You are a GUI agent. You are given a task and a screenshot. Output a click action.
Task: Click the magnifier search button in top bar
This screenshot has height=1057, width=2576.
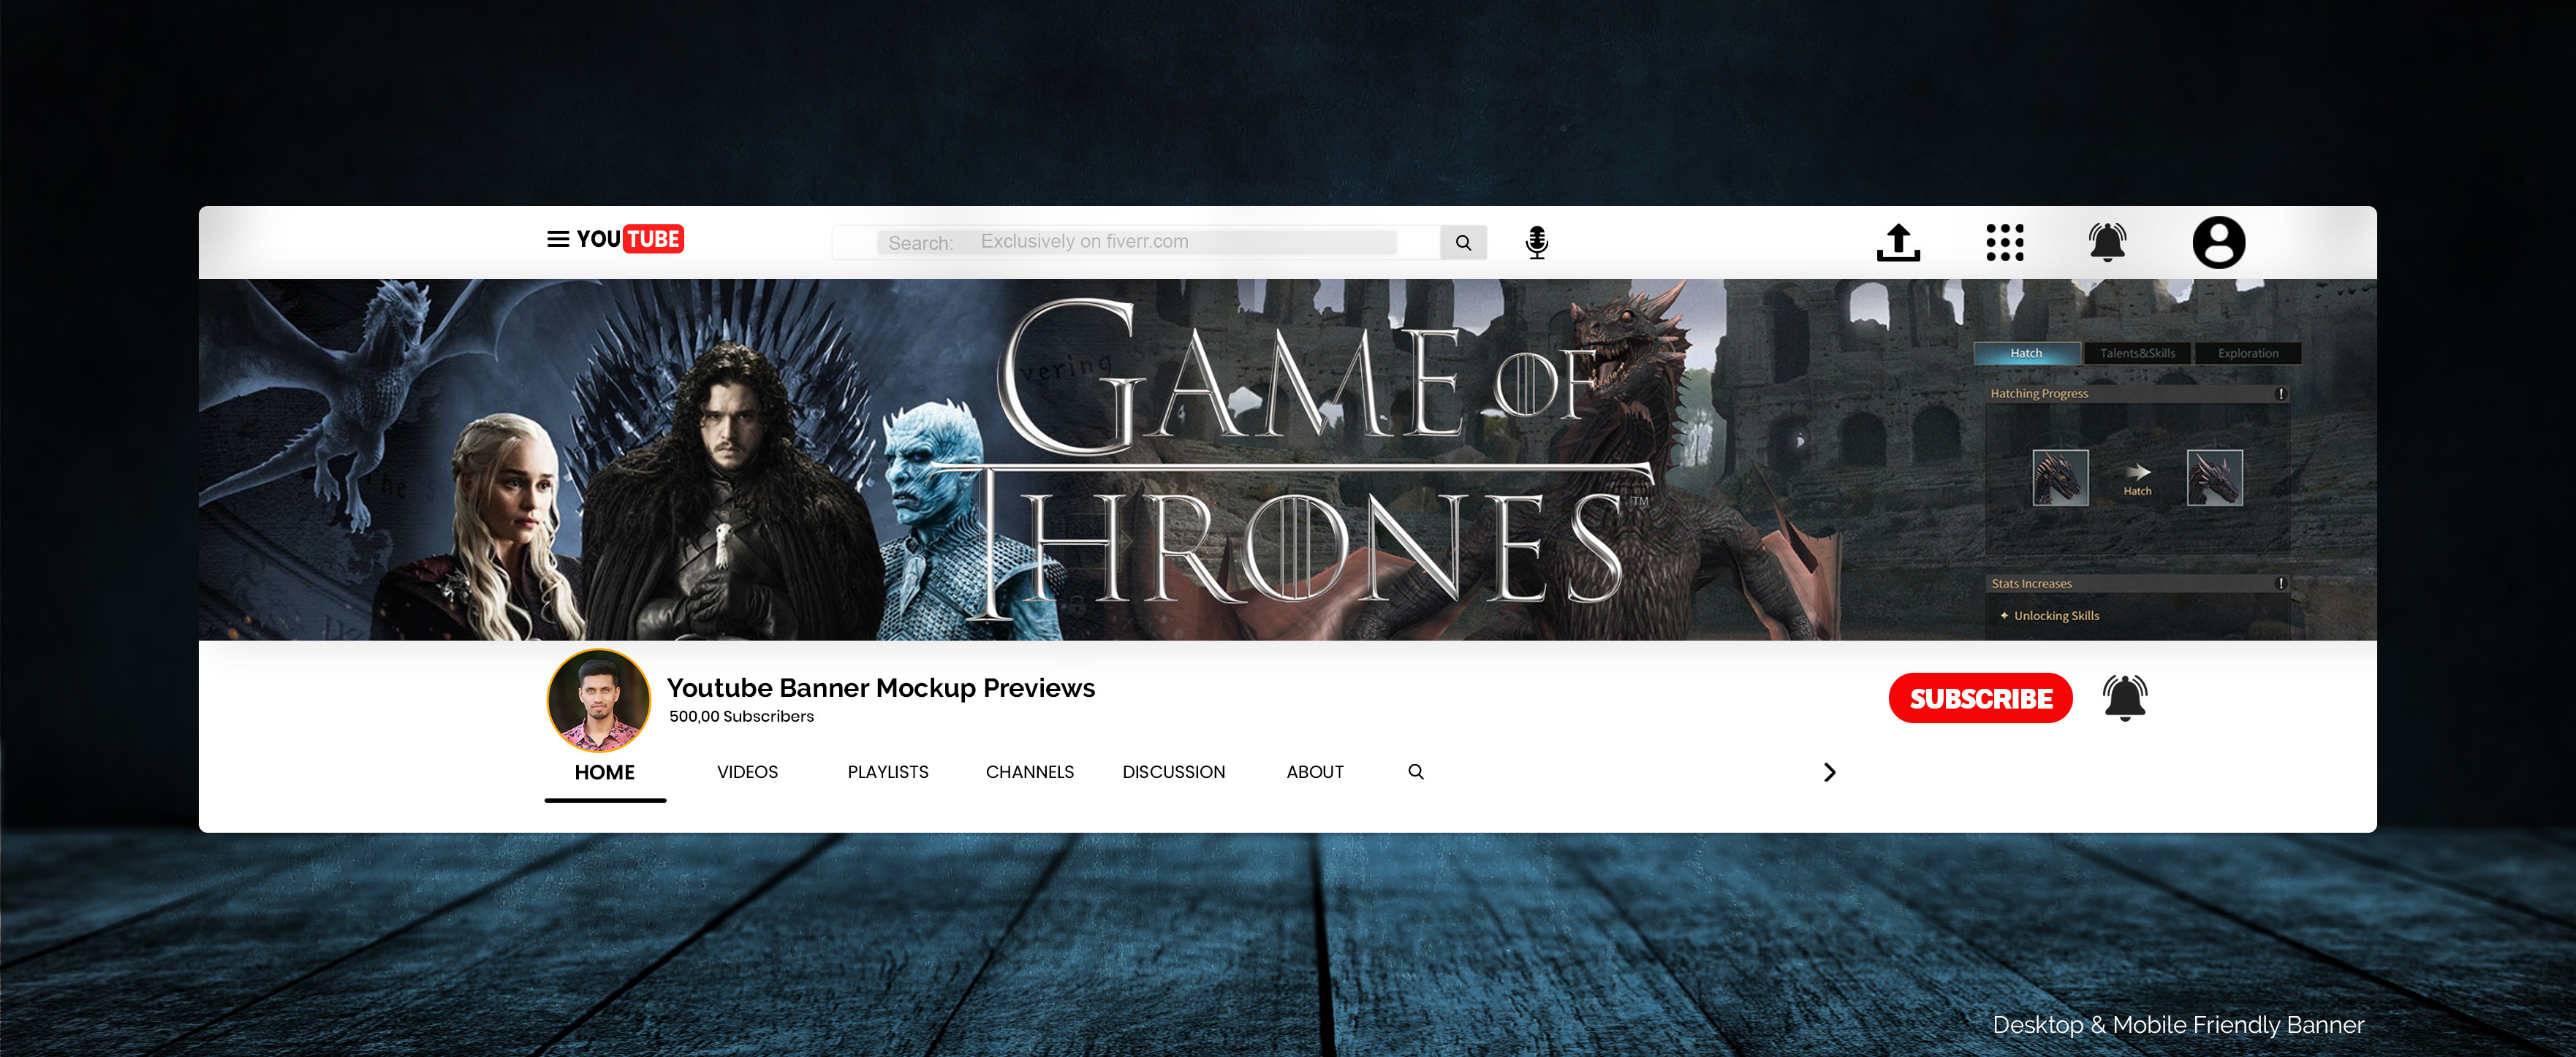(x=1463, y=243)
